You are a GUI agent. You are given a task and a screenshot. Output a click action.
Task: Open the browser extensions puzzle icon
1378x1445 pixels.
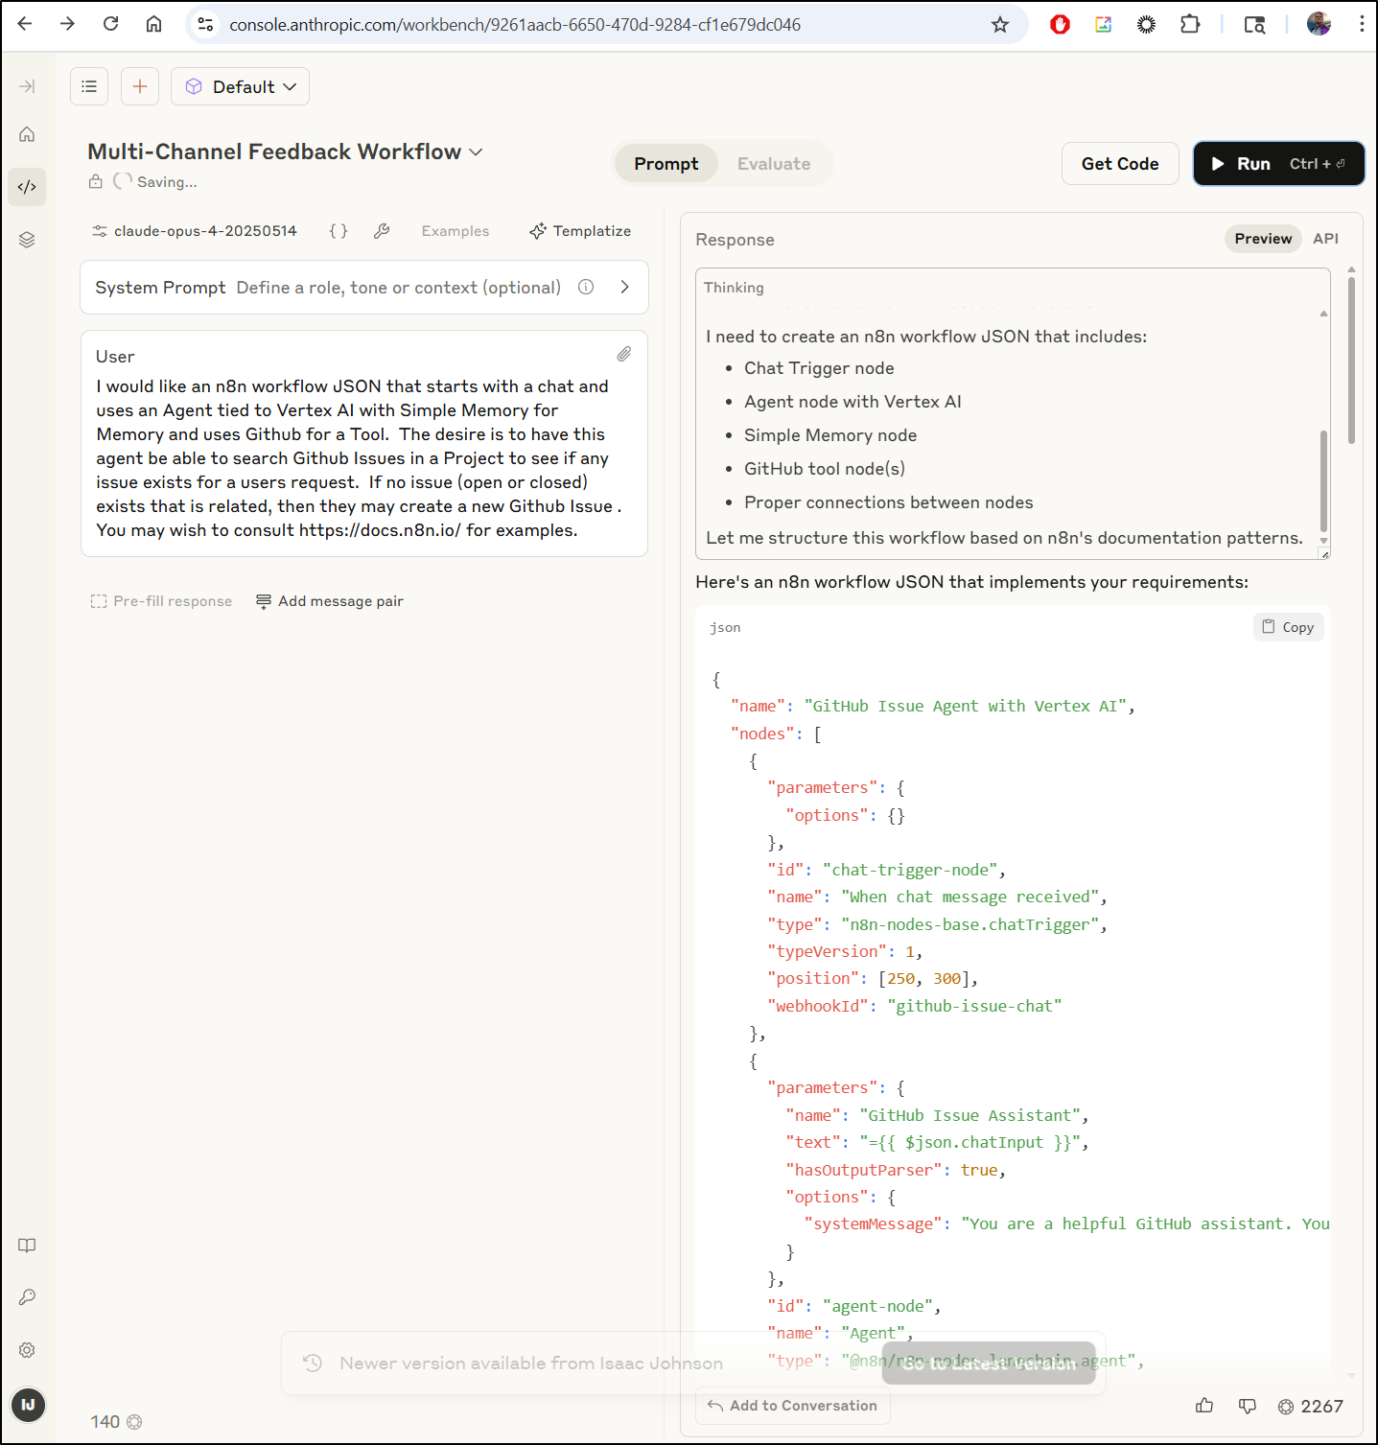coord(1190,25)
